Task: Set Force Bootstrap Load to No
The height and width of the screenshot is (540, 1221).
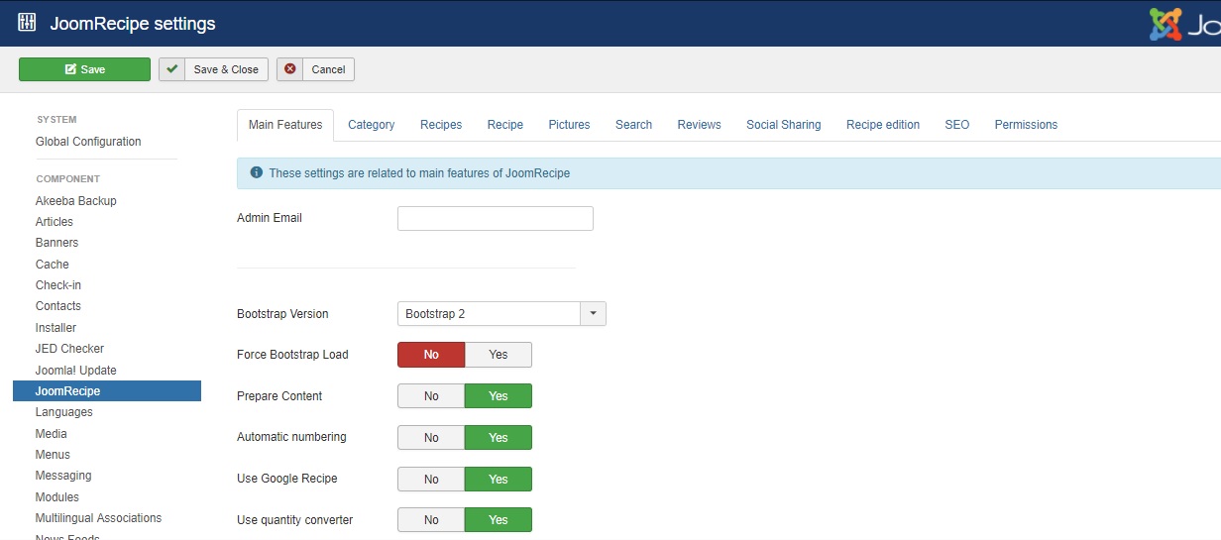Action: 431,355
